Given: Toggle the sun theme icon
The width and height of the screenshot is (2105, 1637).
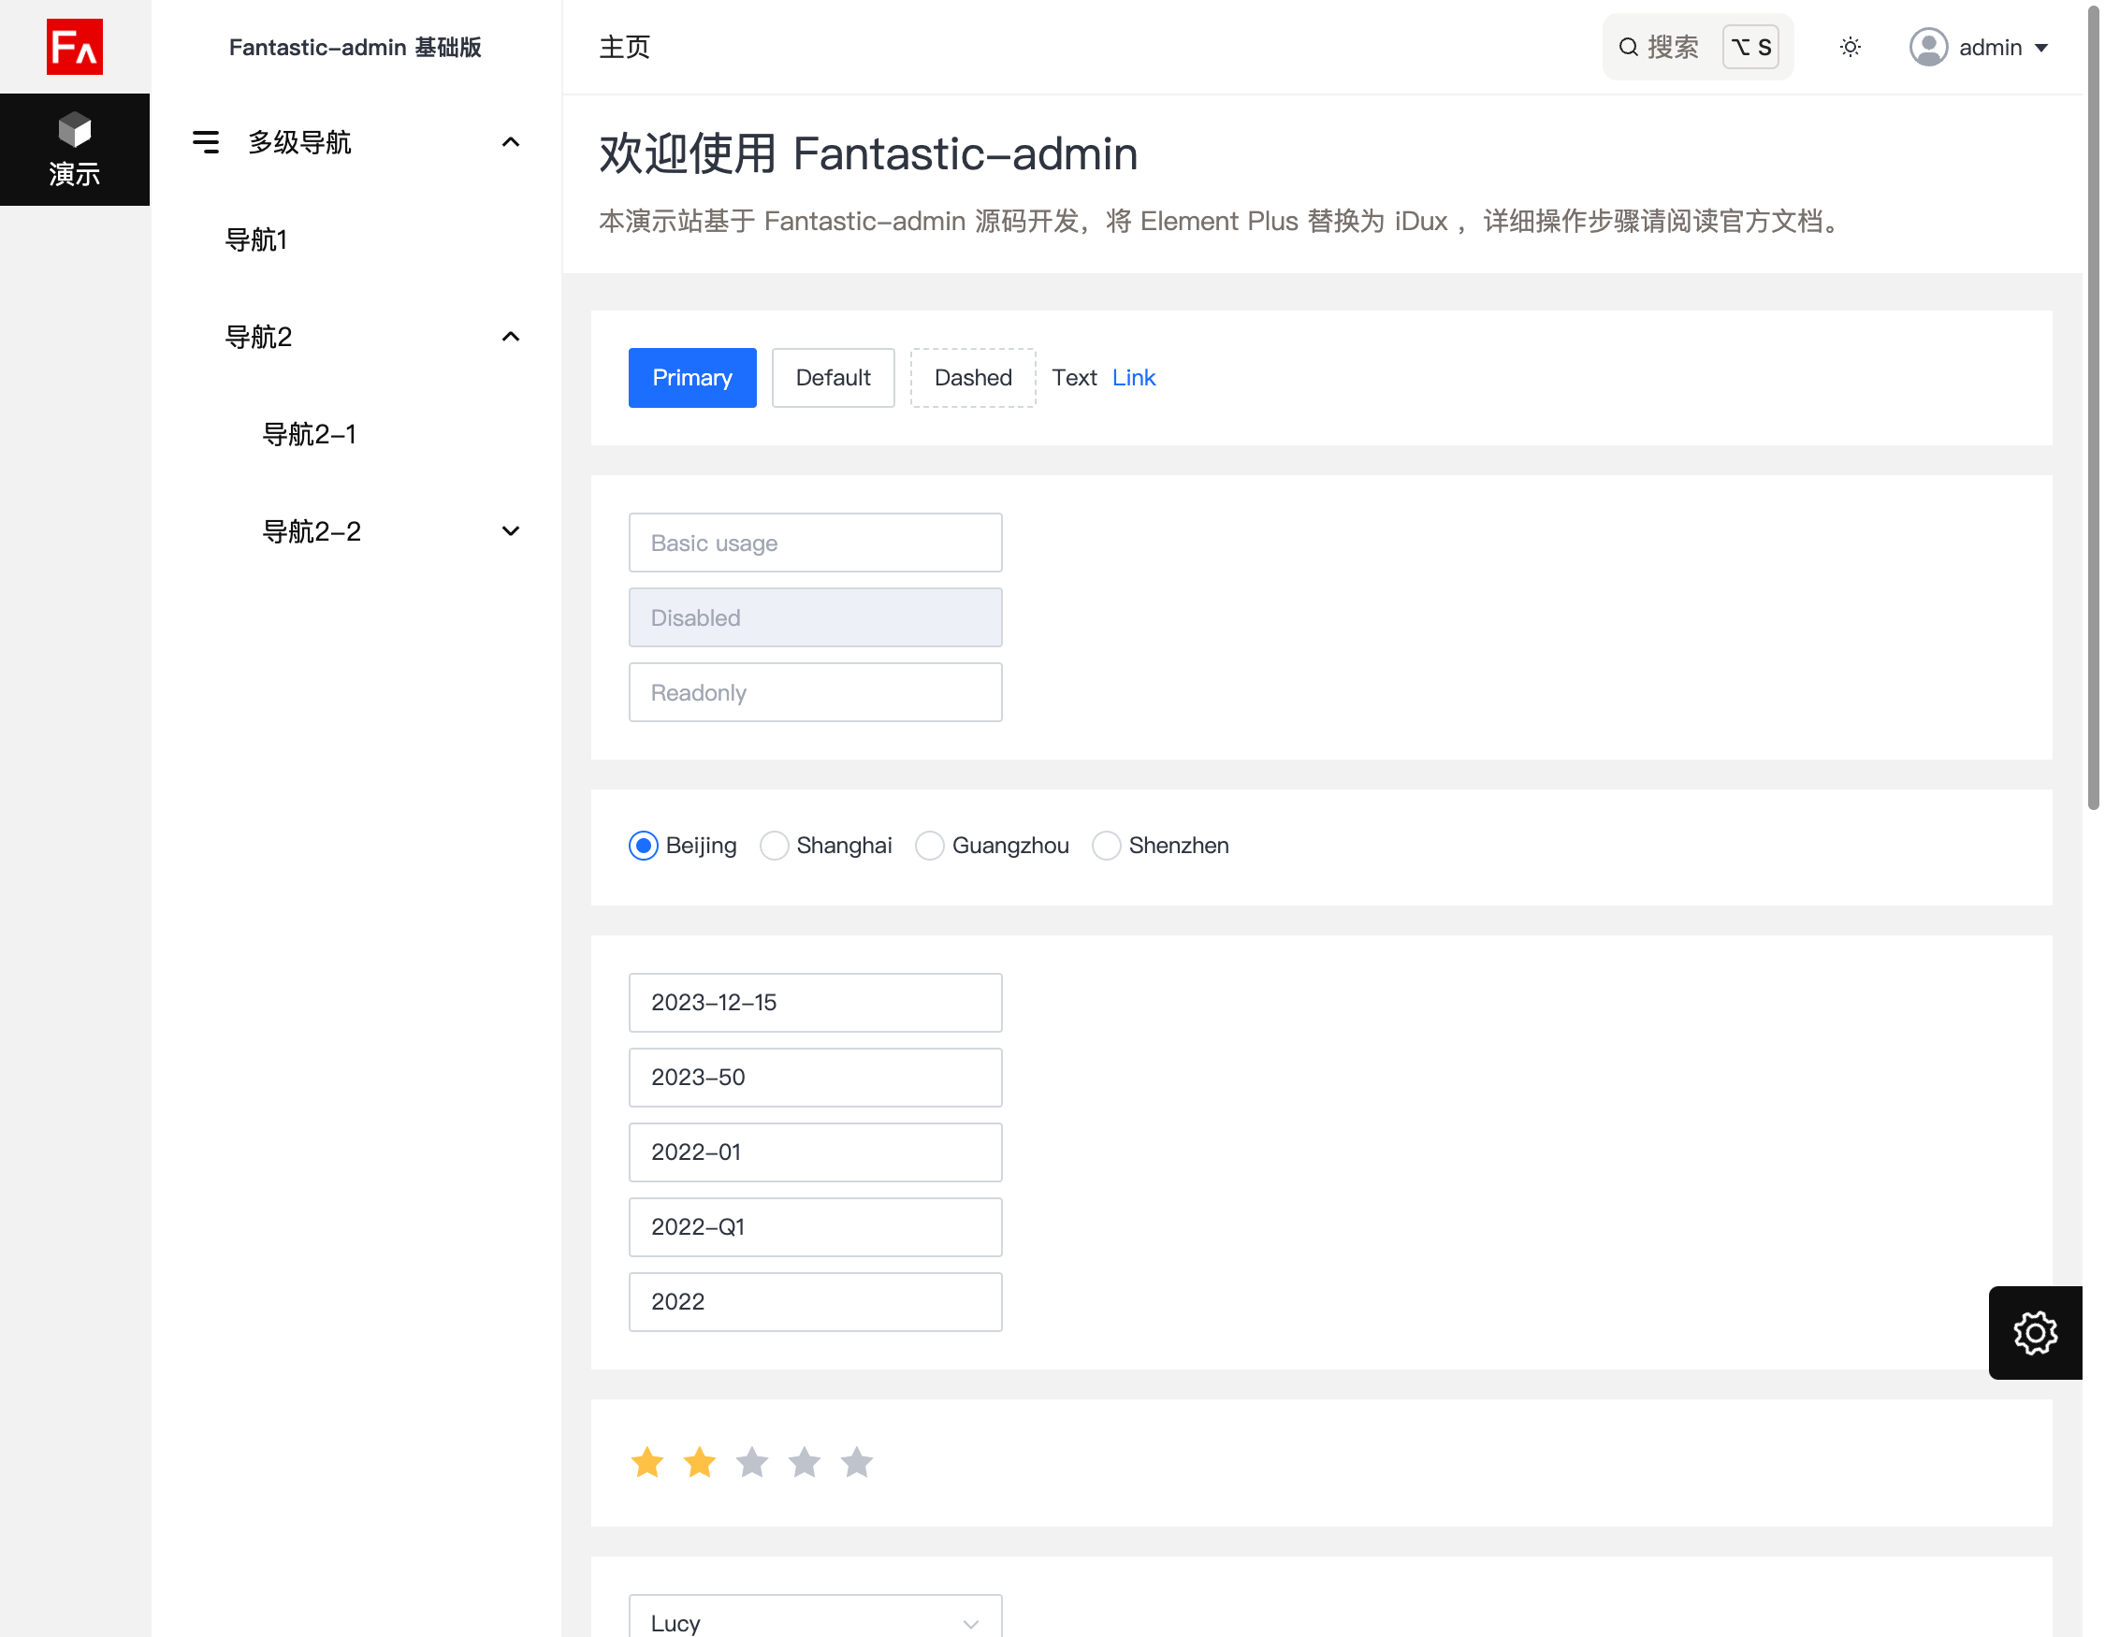Looking at the screenshot, I should click(x=1850, y=47).
